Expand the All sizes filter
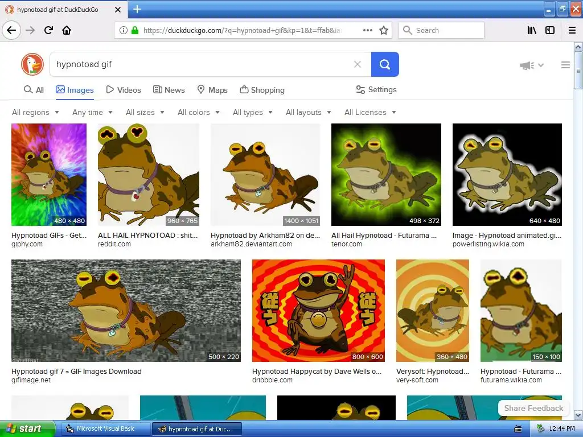 [145, 112]
